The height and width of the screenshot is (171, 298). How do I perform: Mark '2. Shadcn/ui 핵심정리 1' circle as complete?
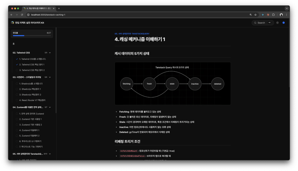tap(17, 89)
